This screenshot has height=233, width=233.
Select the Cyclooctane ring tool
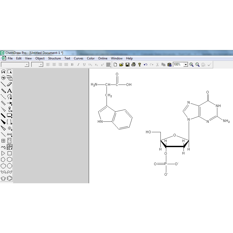coord(9,166)
